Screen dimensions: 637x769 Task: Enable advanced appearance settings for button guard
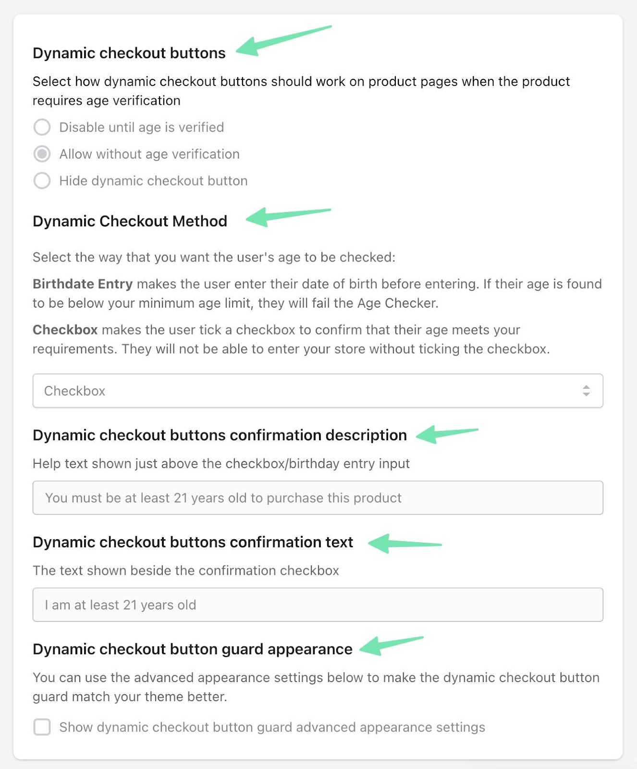coord(42,727)
